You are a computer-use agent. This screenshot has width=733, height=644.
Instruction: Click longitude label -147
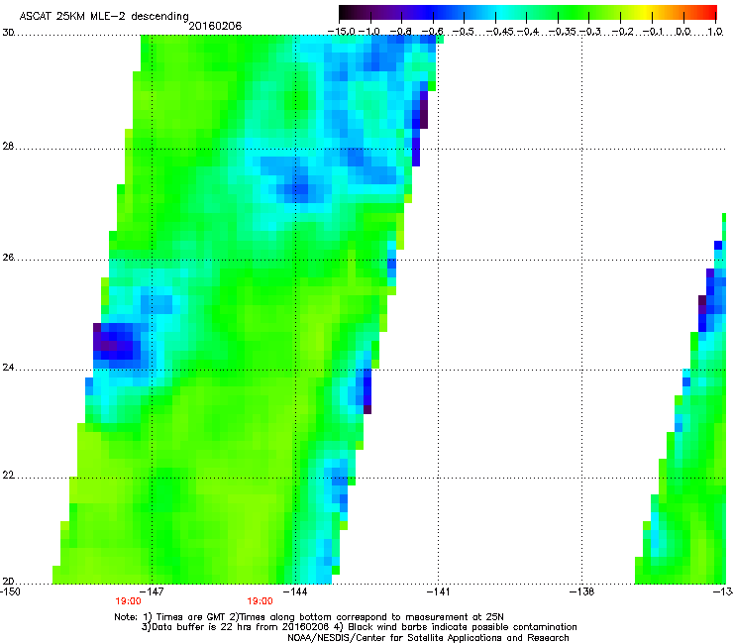pyautogui.click(x=152, y=591)
